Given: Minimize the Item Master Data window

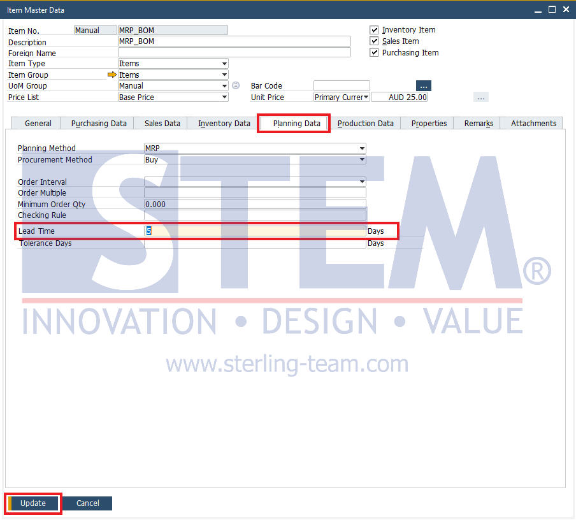Looking at the screenshot, I should (538, 10).
